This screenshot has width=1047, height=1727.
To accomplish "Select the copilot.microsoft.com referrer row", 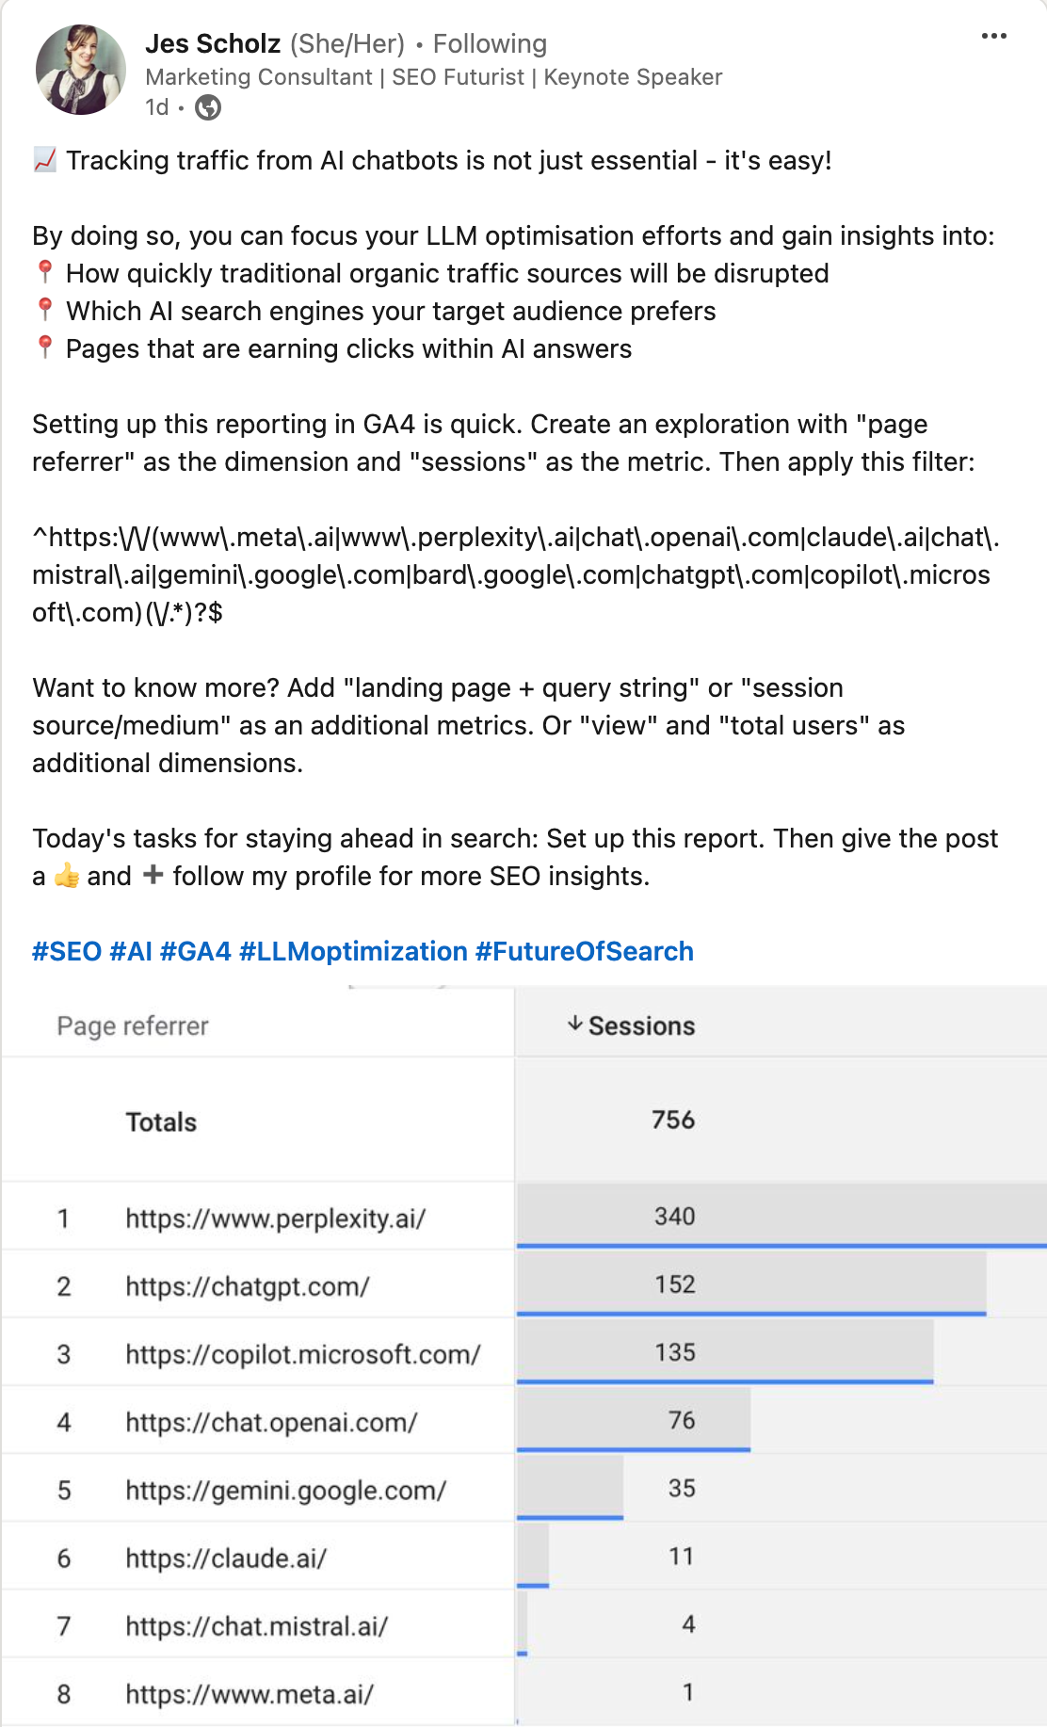I will 302,1355.
